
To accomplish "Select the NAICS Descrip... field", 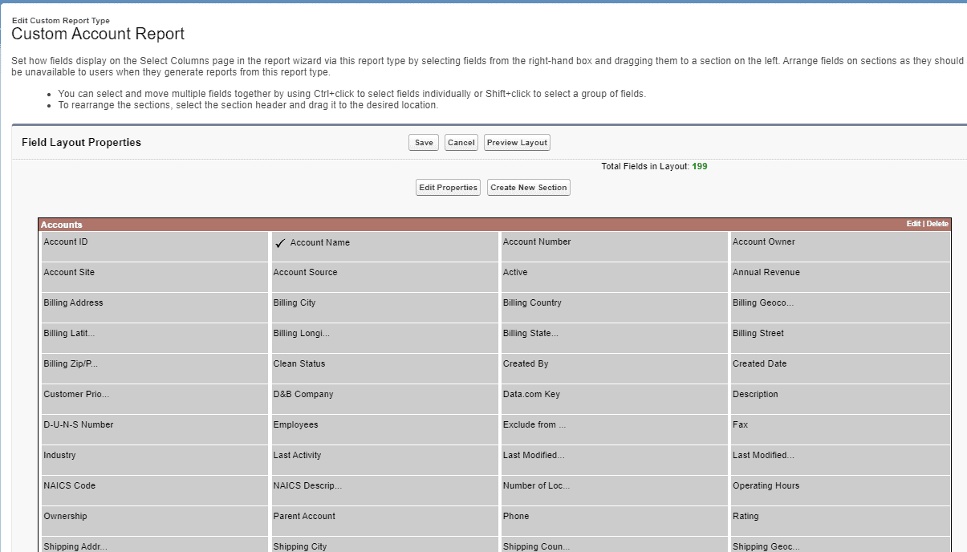I will click(x=385, y=490).
